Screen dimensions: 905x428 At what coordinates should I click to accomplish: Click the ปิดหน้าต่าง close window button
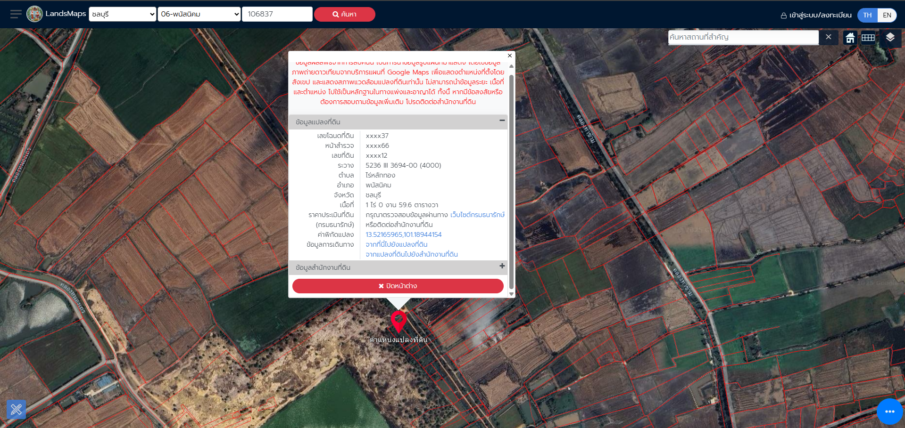pyautogui.click(x=398, y=286)
